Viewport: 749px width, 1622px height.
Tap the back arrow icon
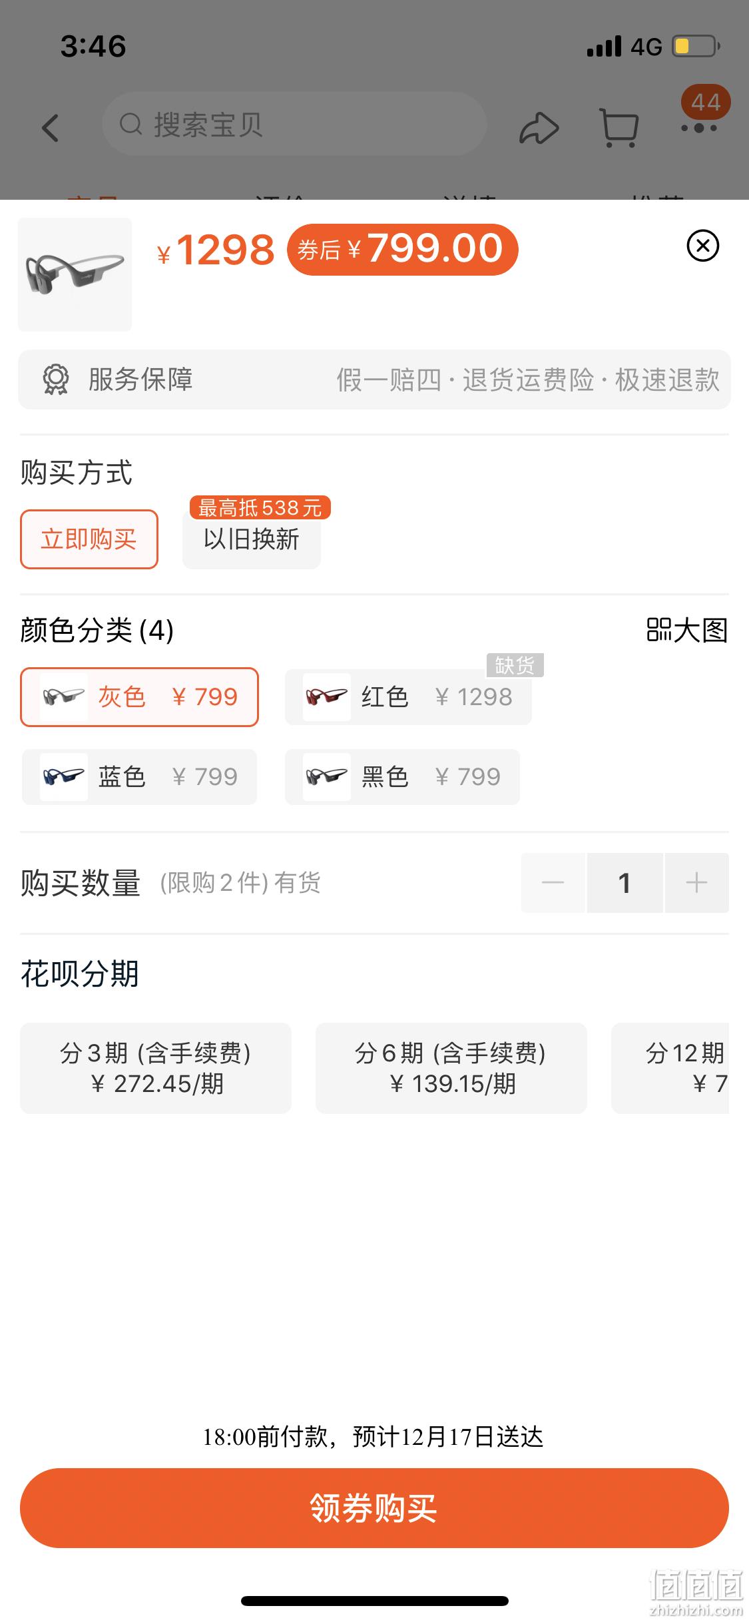click(x=51, y=127)
